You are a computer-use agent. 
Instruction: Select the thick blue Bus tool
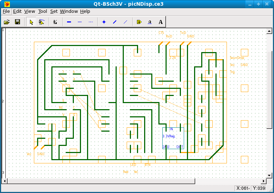[x=69, y=22]
